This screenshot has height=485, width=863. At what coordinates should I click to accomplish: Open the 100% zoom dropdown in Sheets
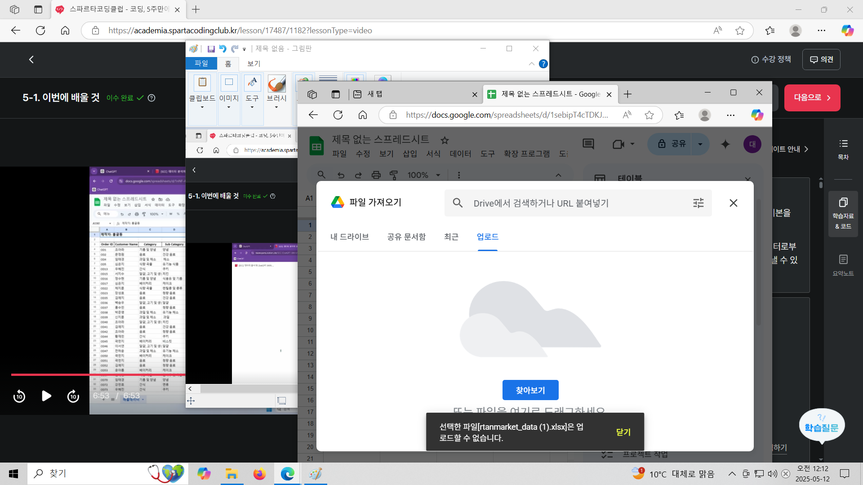pos(424,175)
